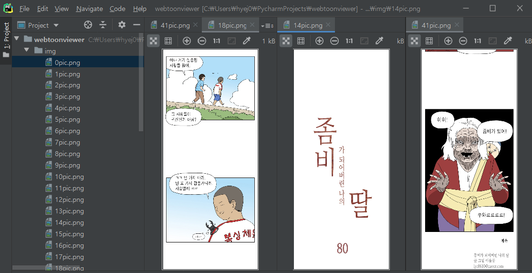Image resolution: width=532 pixels, height=273 pixels.
Task: Click fit-to-window icon in 18pic.png pane
Action: [x=231, y=41]
